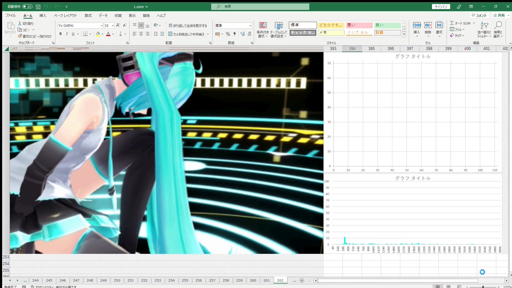Click the Cut (切り取り) scissors icon
Viewport: 512px width, 288px height.
pos(20,23)
